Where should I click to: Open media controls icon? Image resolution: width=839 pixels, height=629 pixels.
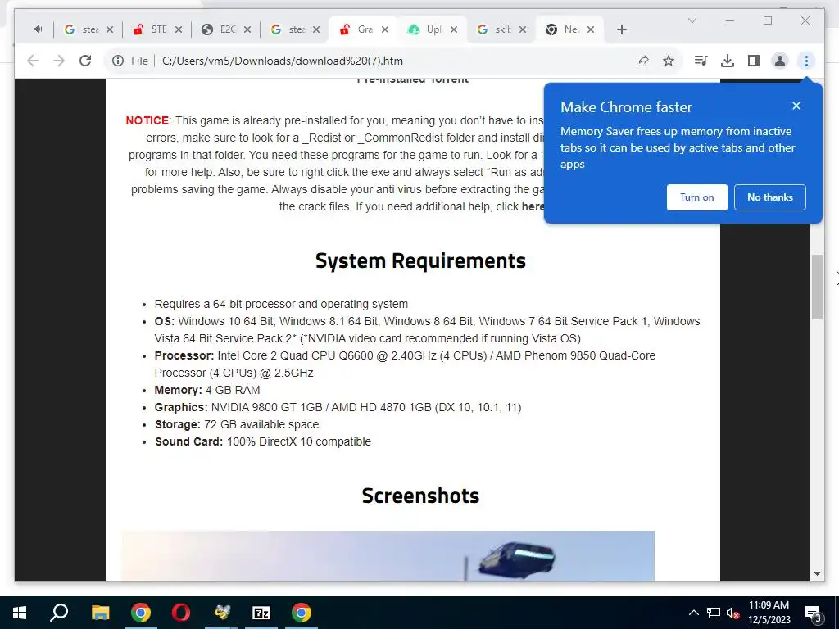[701, 61]
